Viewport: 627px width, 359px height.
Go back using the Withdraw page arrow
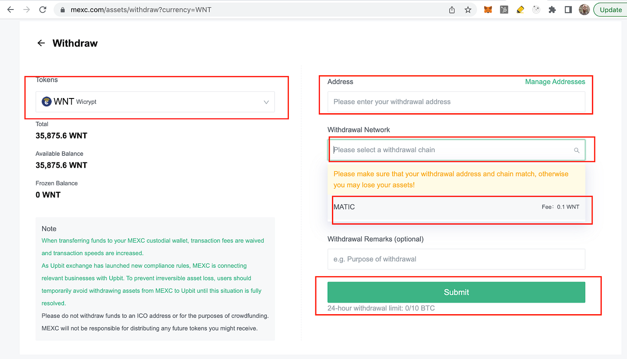41,43
